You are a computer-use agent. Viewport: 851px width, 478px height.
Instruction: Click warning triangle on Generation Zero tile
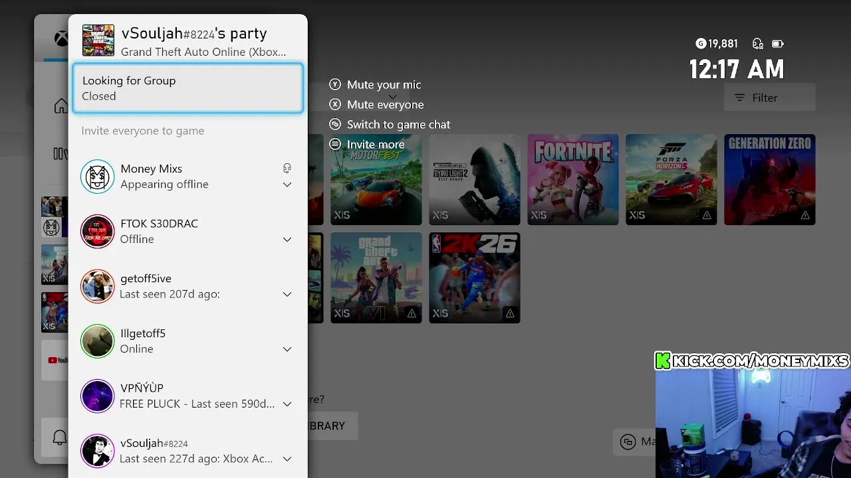805,215
